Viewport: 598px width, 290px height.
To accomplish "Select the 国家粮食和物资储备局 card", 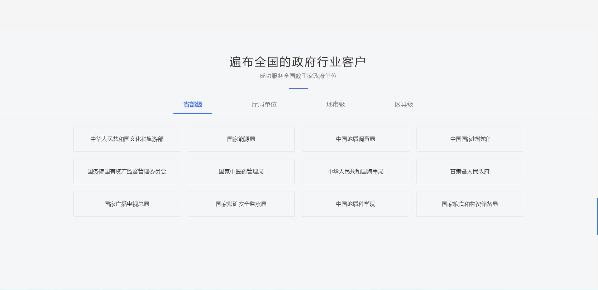I will (470, 204).
